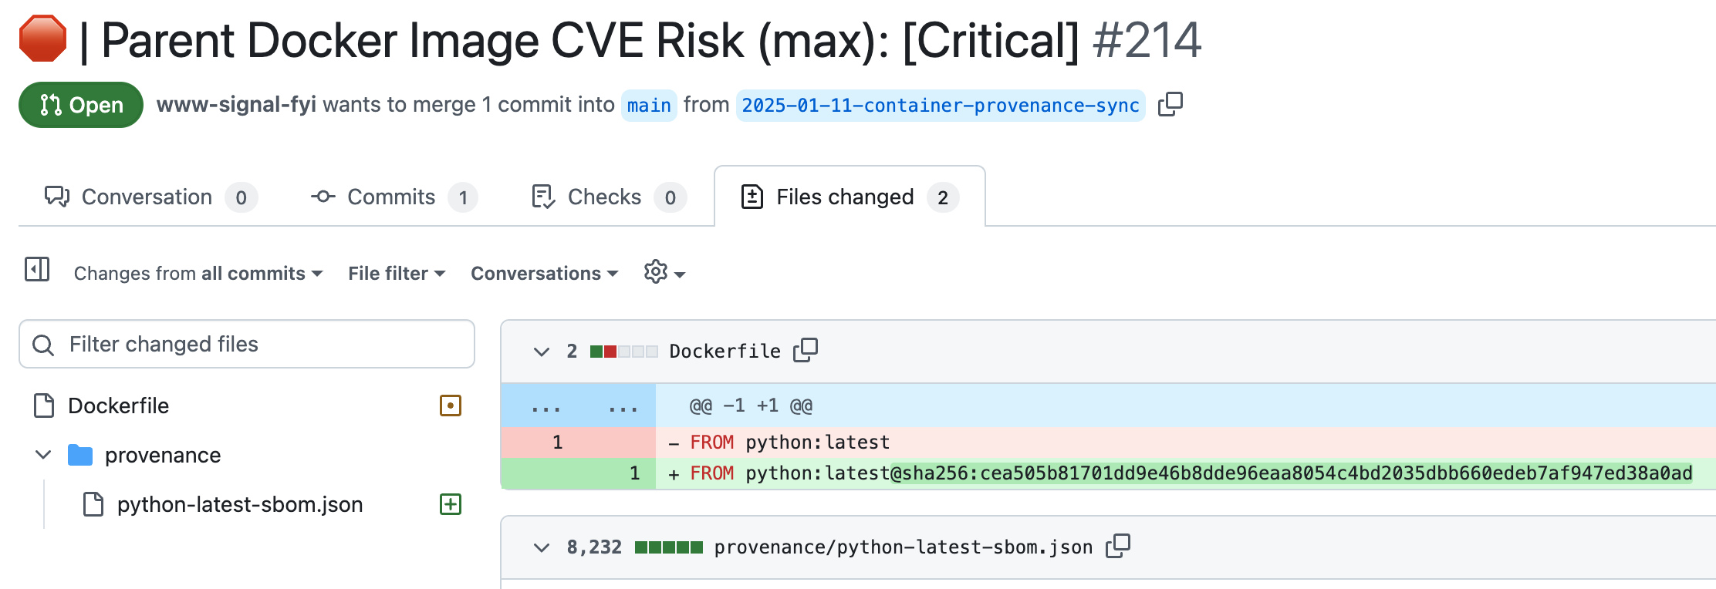The width and height of the screenshot is (1716, 589).
Task: Toggle the file tree sidebar icon
Action: [x=37, y=270]
